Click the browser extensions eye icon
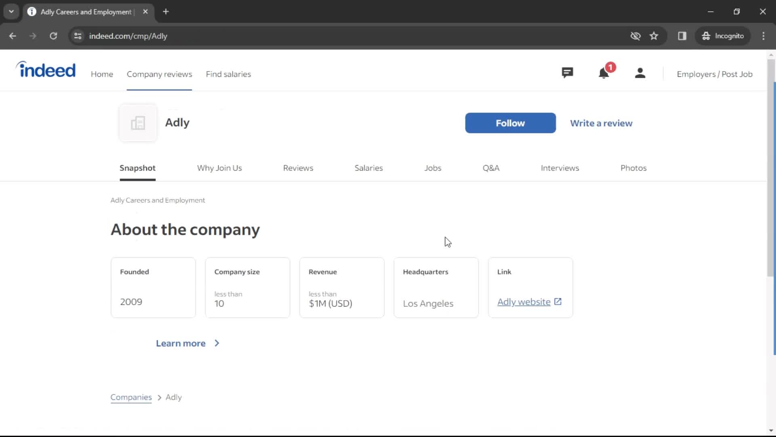This screenshot has height=437, width=776. click(635, 36)
